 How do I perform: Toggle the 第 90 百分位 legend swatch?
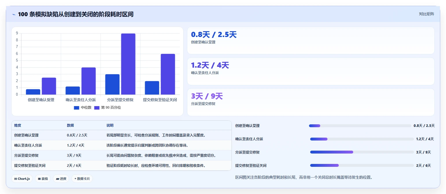(x=97, y=108)
